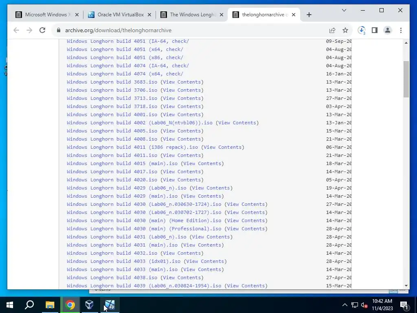Close The Windows Longhorn tab

coord(221,15)
